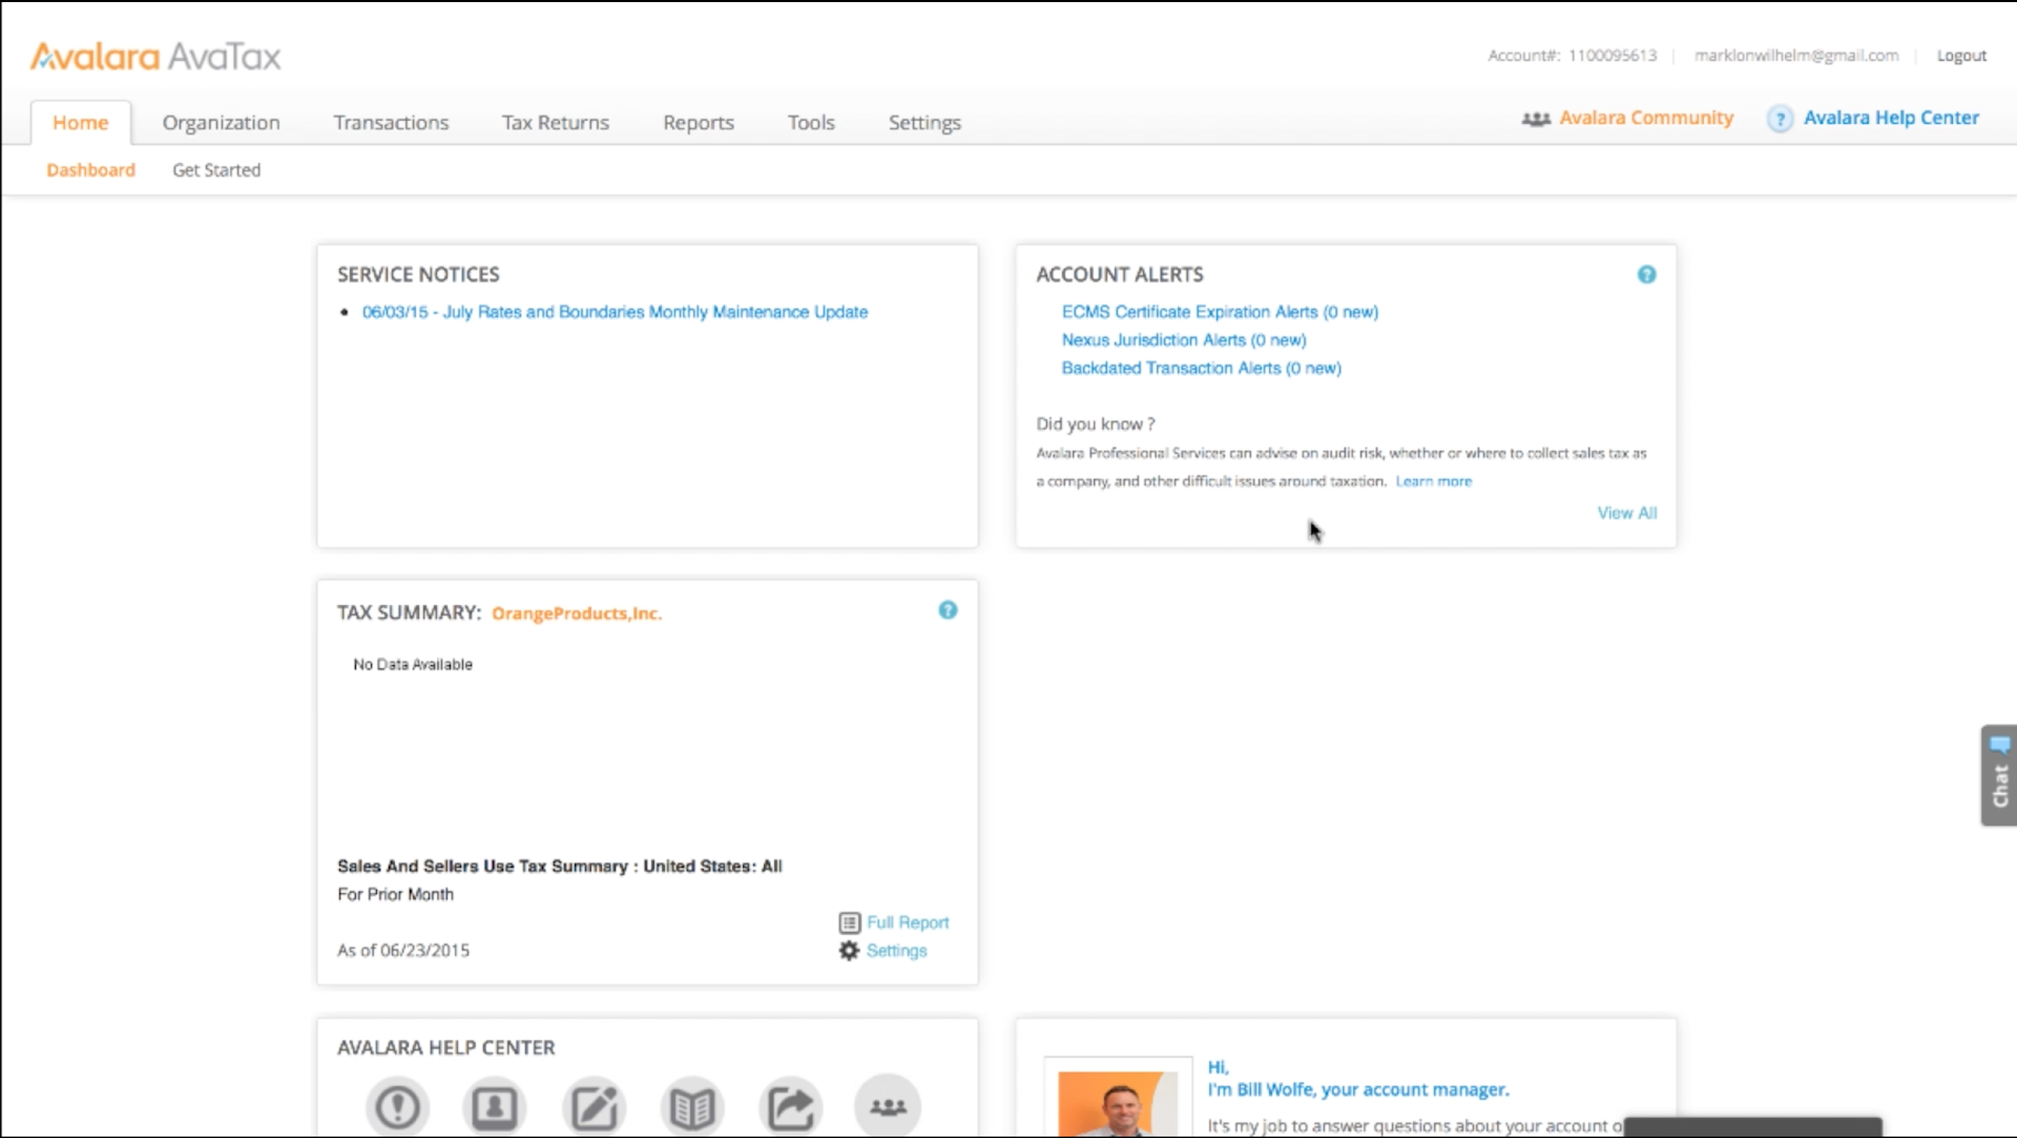Screen dimensions: 2017x1138
Task: Click the Learn more link
Action: tap(1434, 481)
